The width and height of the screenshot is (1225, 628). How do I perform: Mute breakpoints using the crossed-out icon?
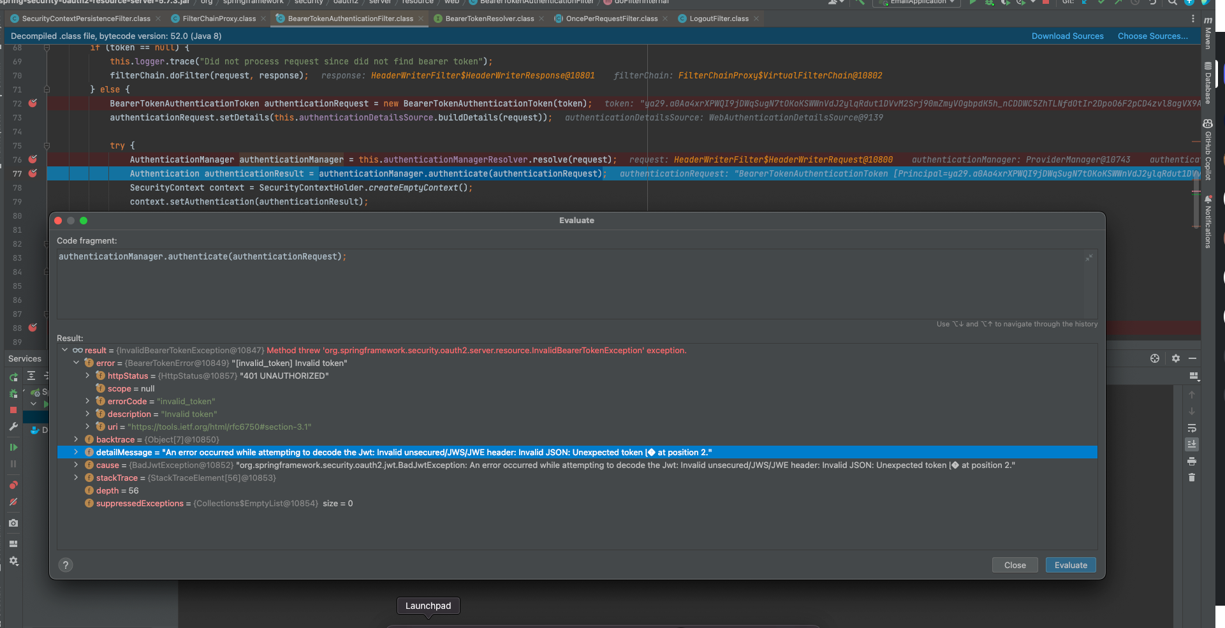tap(13, 501)
